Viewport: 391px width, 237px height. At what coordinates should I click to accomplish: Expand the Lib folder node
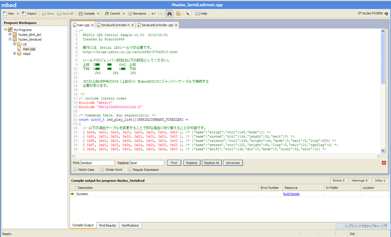15,44
